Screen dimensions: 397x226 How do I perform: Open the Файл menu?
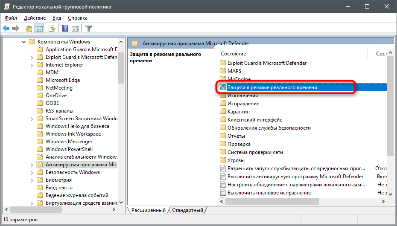point(11,18)
